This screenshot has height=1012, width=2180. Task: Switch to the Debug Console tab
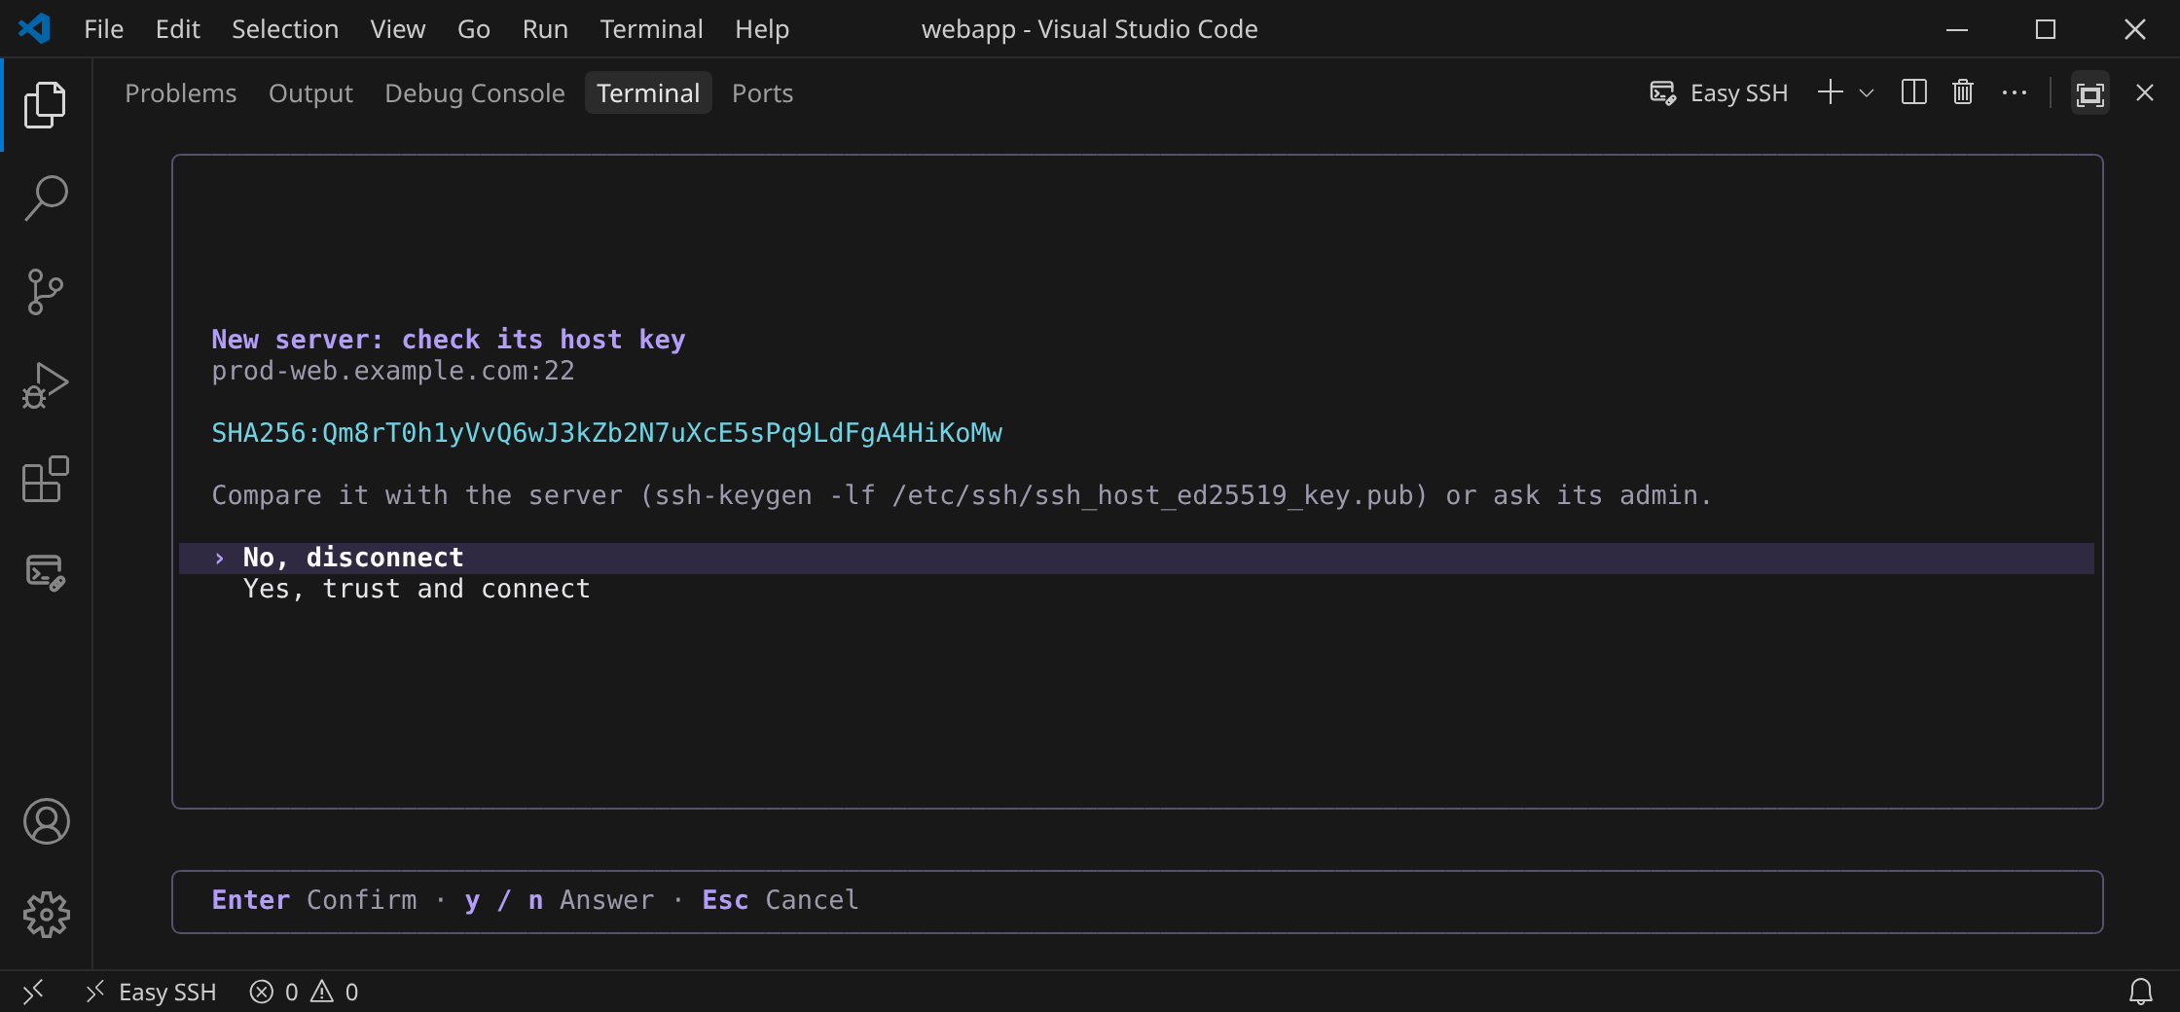[474, 92]
